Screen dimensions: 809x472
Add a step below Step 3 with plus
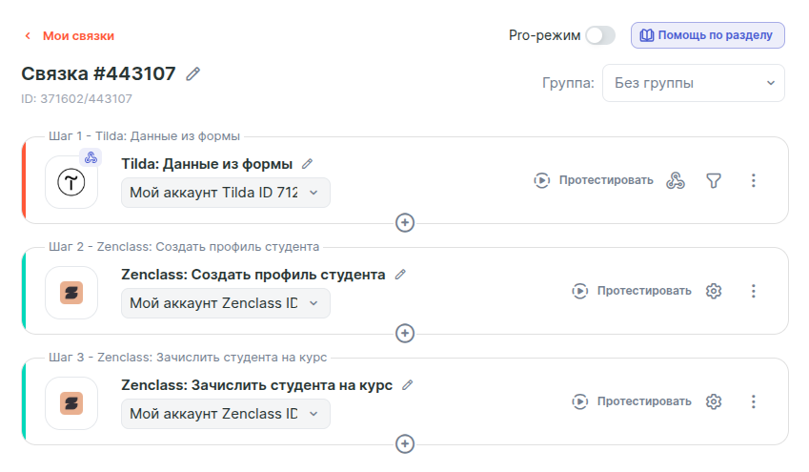point(405,443)
